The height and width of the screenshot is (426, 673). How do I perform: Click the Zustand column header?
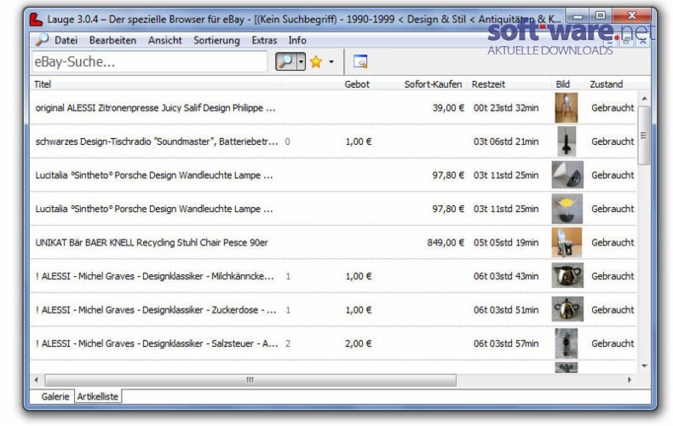tap(607, 84)
